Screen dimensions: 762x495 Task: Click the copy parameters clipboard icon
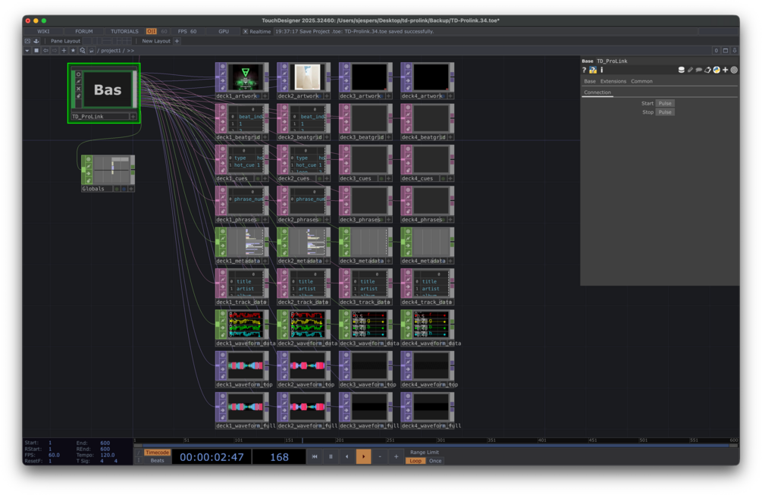coord(707,70)
